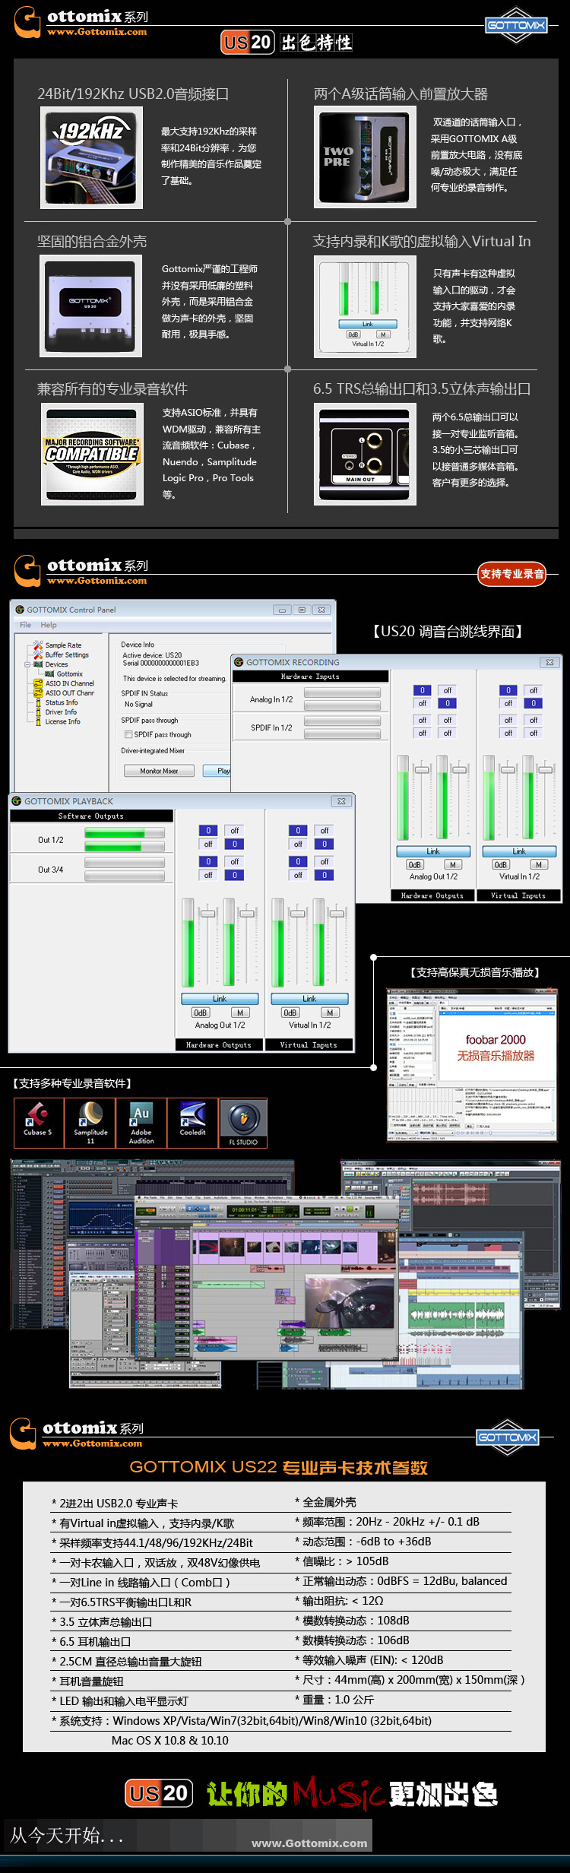The width and height of the screenshot is (570, 1873).
Task: Enable the SPDIF pass through checkbox
Action: [128, 734]
